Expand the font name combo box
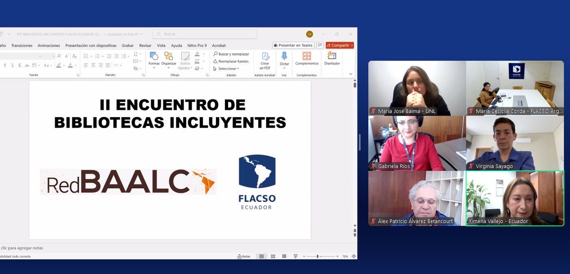 pyautogui.click(x=40, y=56)
